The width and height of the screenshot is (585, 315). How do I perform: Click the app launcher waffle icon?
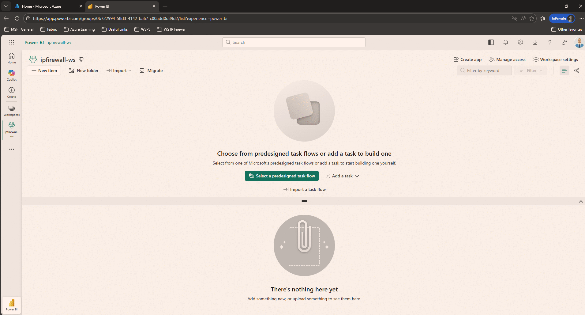pyautogui.click(x=12, y=42)
